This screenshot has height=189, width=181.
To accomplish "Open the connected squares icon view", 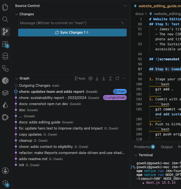I will tap(5, 68).
